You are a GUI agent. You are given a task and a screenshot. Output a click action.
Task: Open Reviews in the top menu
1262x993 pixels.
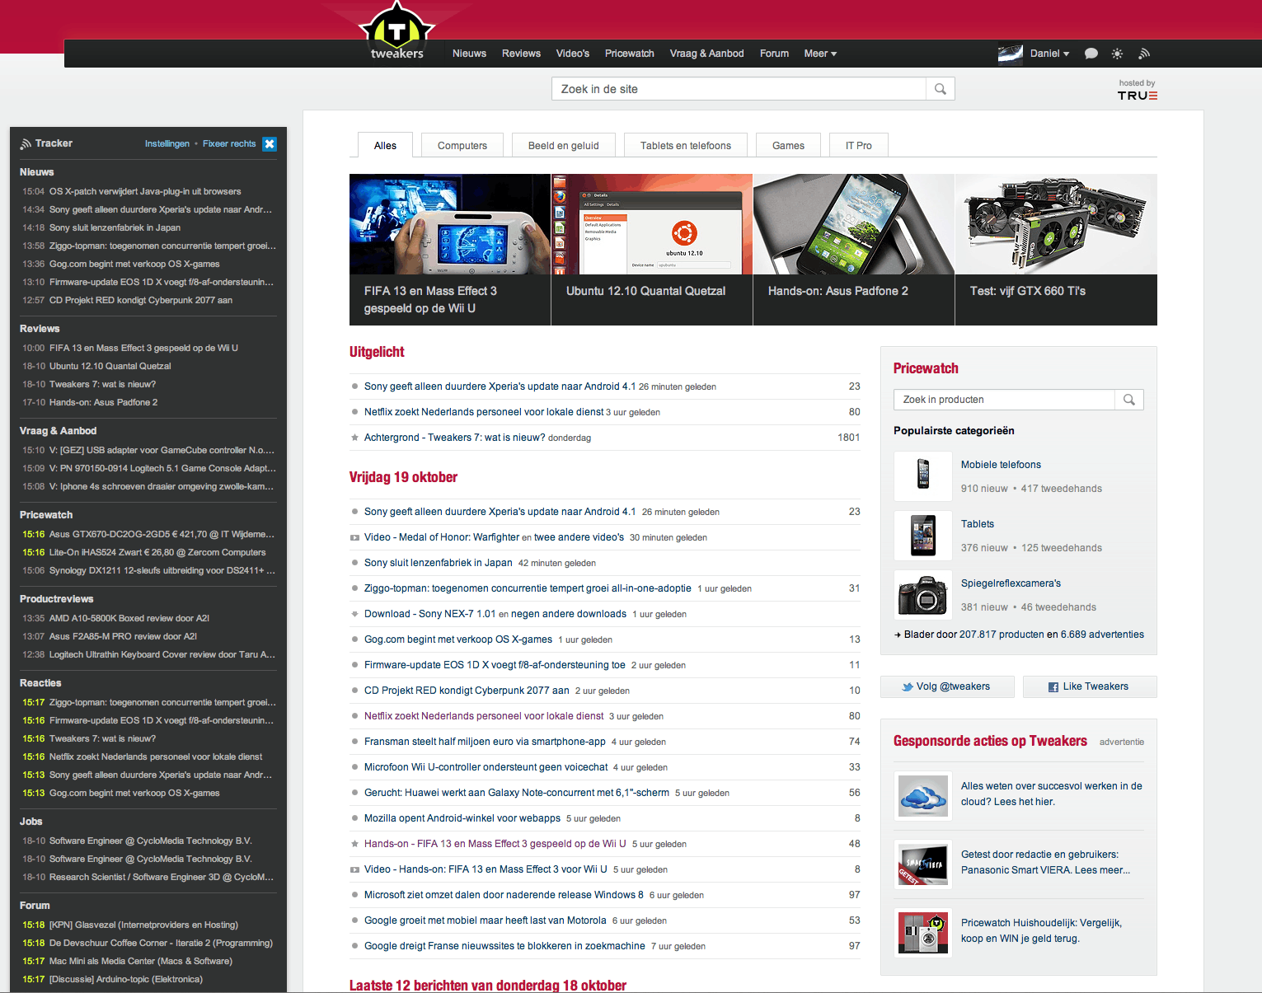(x=521, y=54)
